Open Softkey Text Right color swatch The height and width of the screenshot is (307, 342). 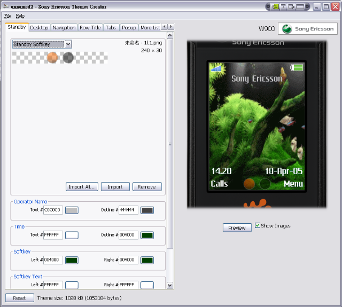(147, 285)
